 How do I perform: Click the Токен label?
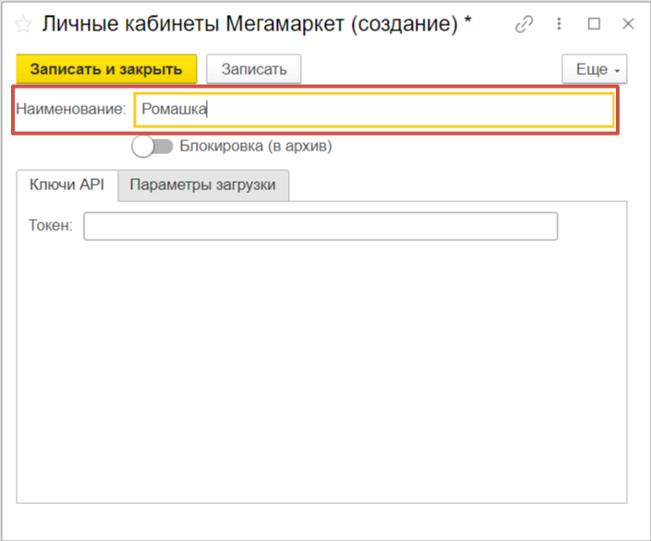coord(50,226)
